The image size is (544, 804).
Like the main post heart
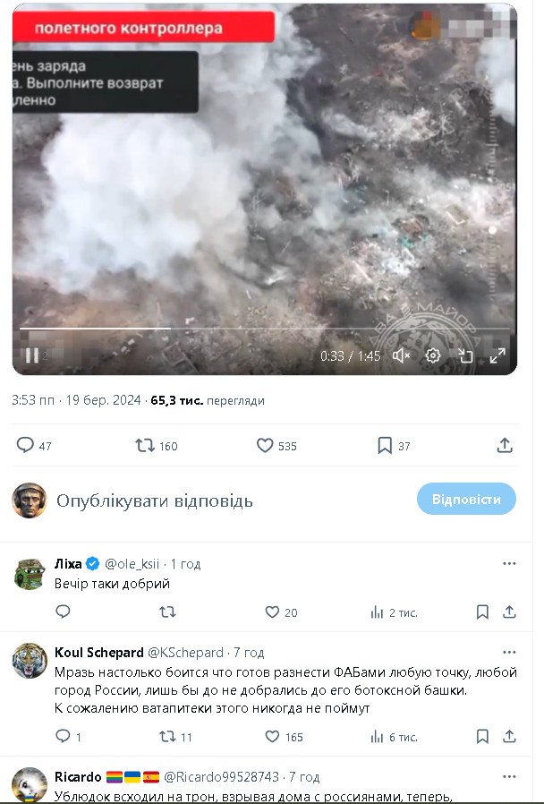pyautogui.click(x=265, y=445)
